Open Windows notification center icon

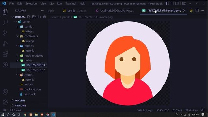coord(203,115)
